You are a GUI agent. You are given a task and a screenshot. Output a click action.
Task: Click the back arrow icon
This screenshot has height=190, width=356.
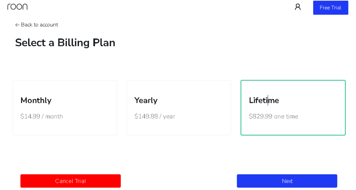pos(17,25)
